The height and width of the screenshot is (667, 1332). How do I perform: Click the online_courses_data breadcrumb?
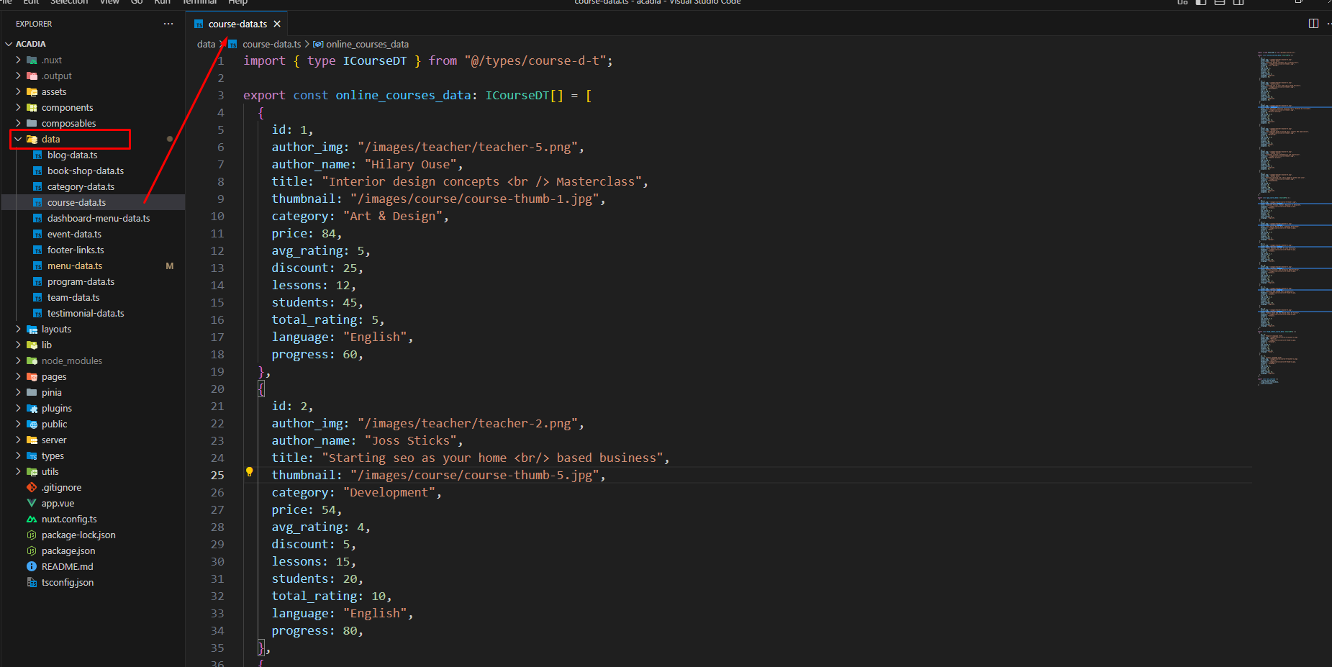[367, 45]
